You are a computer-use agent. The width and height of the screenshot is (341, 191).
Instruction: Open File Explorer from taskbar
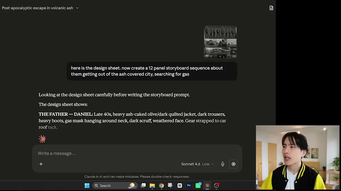(152, 185)
